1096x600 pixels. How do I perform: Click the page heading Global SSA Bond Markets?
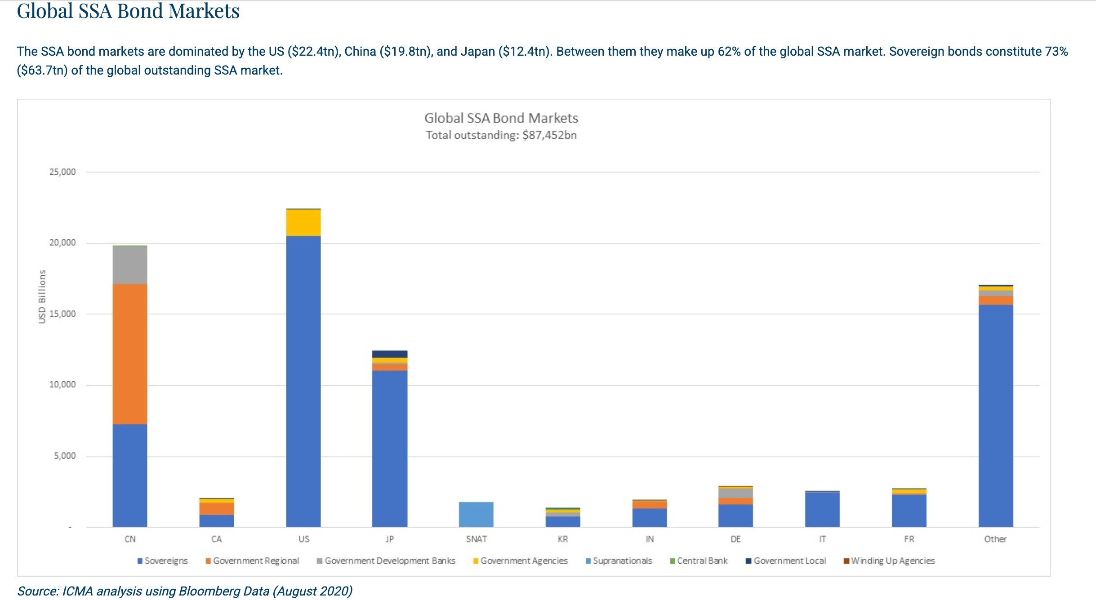(x=128, y=11)
